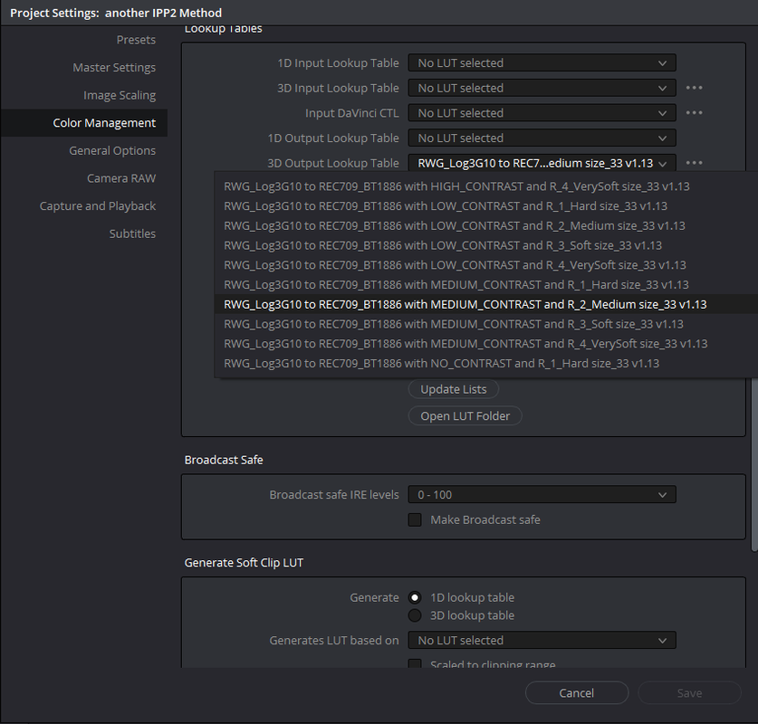Choose LOW_CONTRAST and R_2_Medium LUT
758x724 pixels.
pyautogui.click(x=485, y=225)
